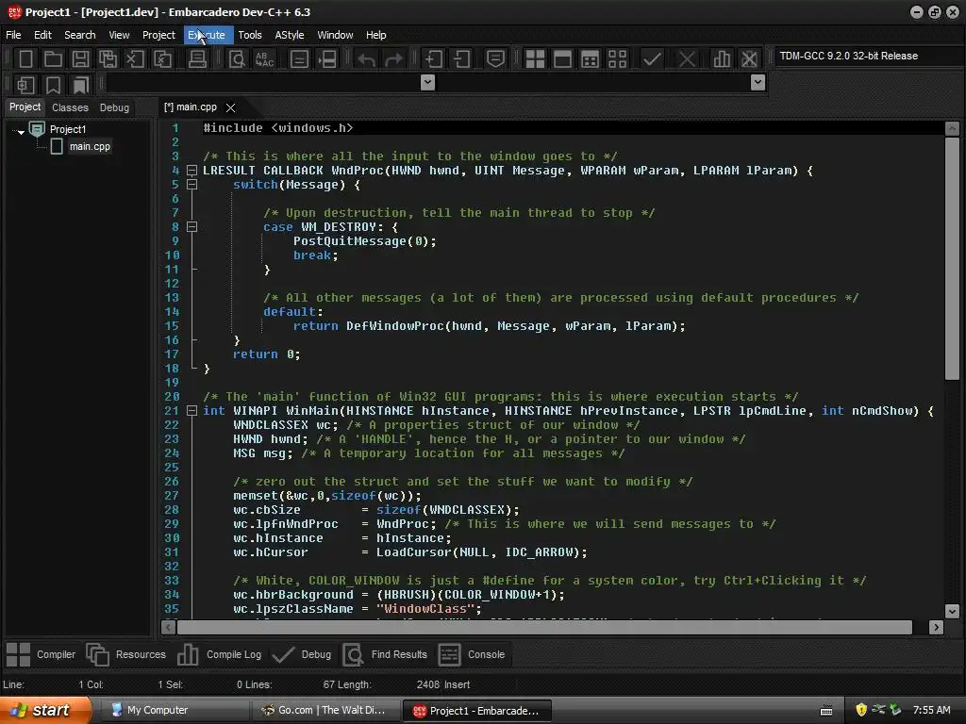
Task: Click the Save All toolbar icon
Action: (108, 59)
